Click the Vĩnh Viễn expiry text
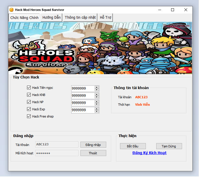 click(x=142, y=105)
